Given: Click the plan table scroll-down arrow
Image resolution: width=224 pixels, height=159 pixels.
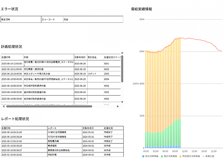Looking at the screenshot, I should pos(122,102).
